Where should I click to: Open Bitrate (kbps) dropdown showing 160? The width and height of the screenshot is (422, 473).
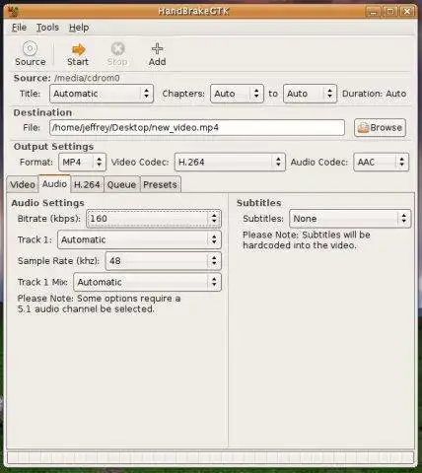coord(154,219)
